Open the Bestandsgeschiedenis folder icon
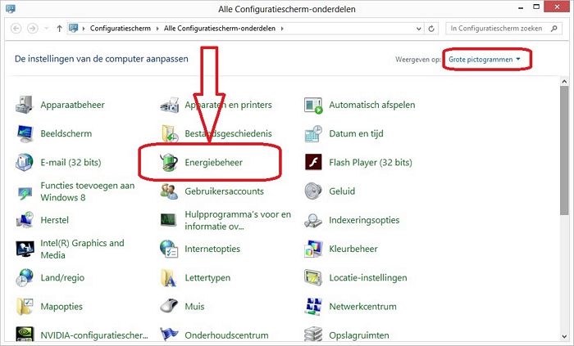The height and width of the screenshot is (346, 574). click(169, 133)
